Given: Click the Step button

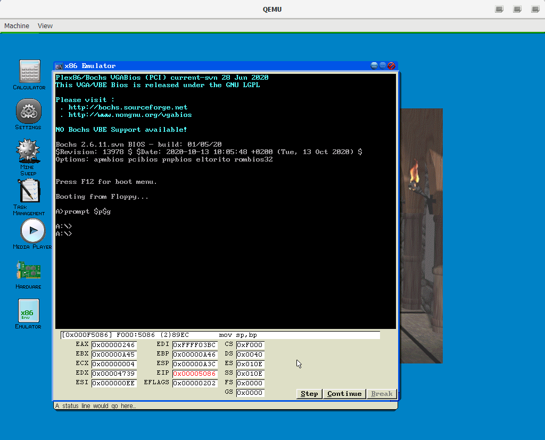Looking at the screenshot, I should point(309,394).
